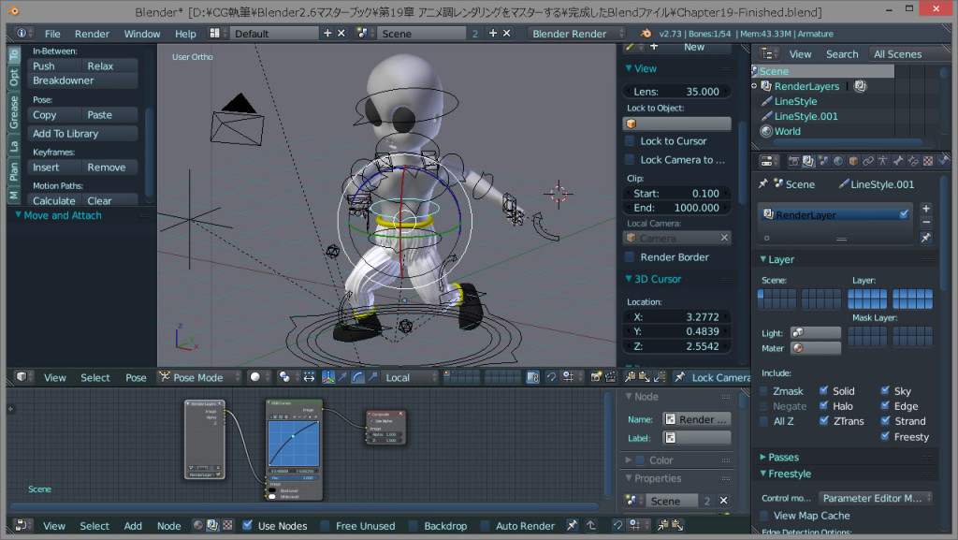This screenshot has height=540, width=958.
Task: Open the World properties globe icon
Action: (x=837, y=160)
